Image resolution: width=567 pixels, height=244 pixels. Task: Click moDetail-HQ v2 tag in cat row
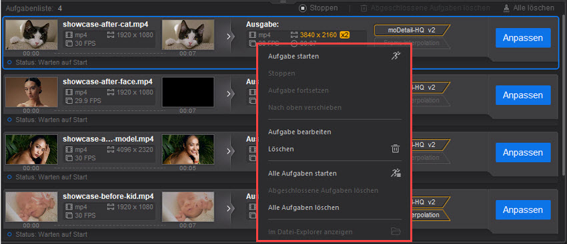[412, 31]
